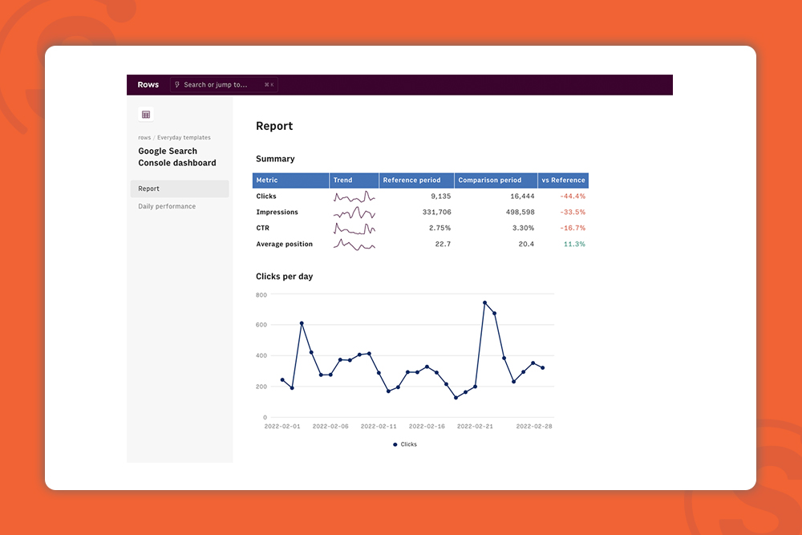Select the 2.75% reference CTR value

tap(439, 228)
